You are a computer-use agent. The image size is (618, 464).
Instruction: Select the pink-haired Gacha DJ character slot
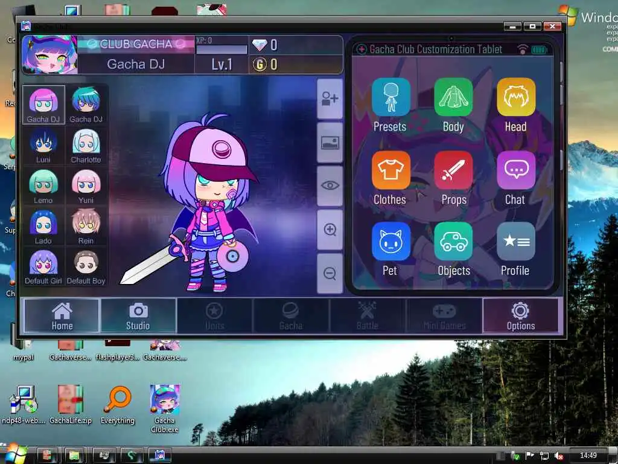click(43, 105)
